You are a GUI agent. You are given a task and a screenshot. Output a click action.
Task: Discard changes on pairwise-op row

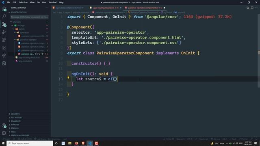tap(39, 54)
